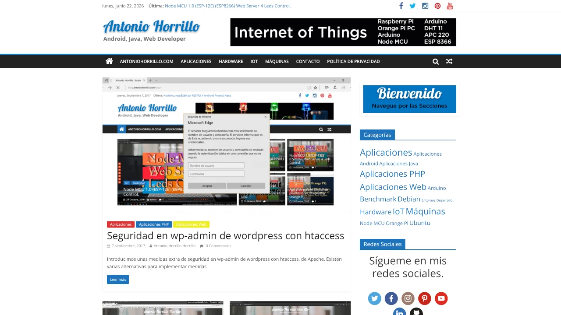Open the Node MCU 1.0 Web Server latest-post link
The width and height of the screenshot is (561, 315).
click(228, 6)
